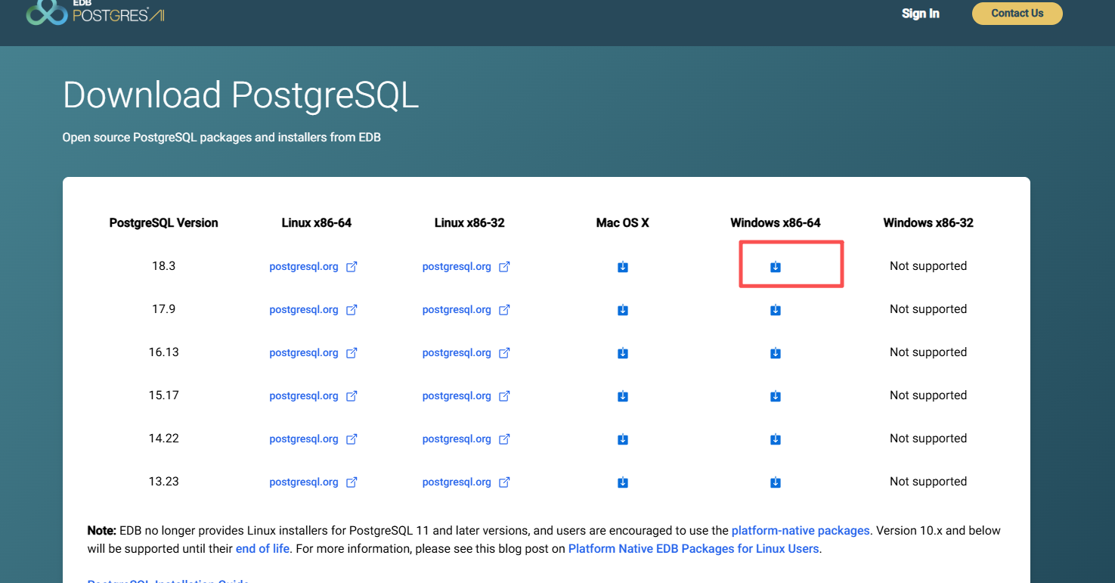Image resolution: width=1115 pixels, height=583 pixels.
Task: Open external link icon for 14.22 Linux x86-64
Action: click(352, 439)
